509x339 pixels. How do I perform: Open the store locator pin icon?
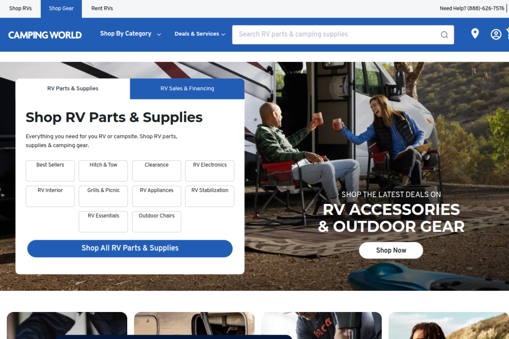pyautogui.click(x=475, y=34)
